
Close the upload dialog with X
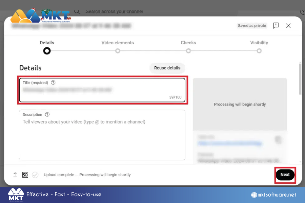pos(288,26)
